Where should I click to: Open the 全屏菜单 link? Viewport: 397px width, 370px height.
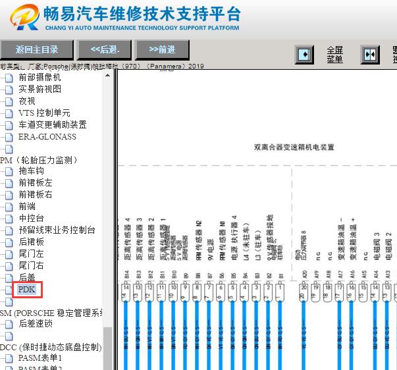(x=334, y=55)
